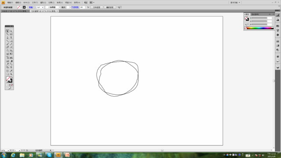Viewport: 281px width, 158px height.
Task: Select the Pen tool
Action: (x=7, y=38)
